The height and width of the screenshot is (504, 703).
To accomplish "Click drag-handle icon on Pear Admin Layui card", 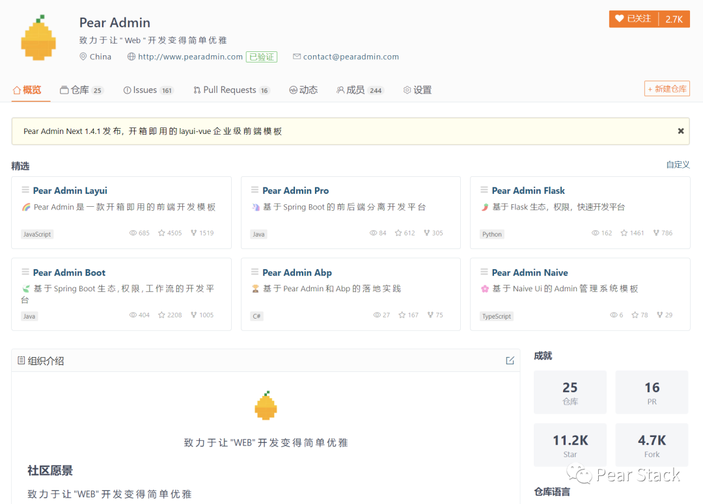I will (x=25, y=190).
